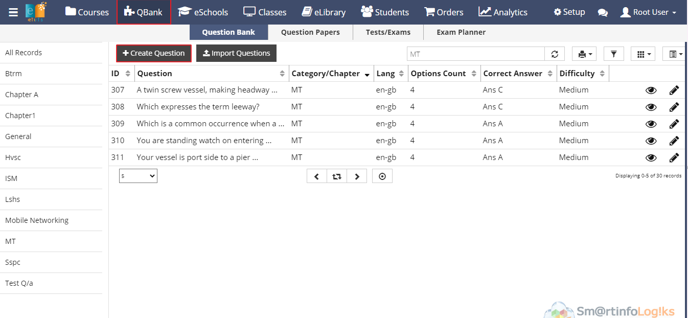View question 309 with eye icon
The height and width of the screenshot is (318, 688).
tap(651, 124)
